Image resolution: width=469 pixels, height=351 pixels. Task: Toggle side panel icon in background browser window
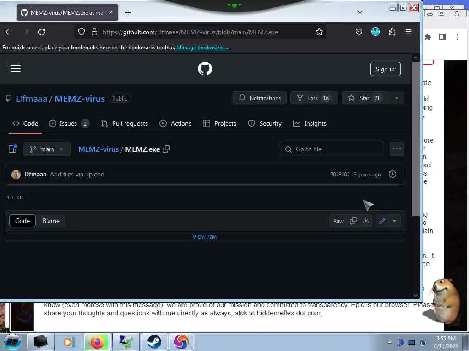pos(442,37)
